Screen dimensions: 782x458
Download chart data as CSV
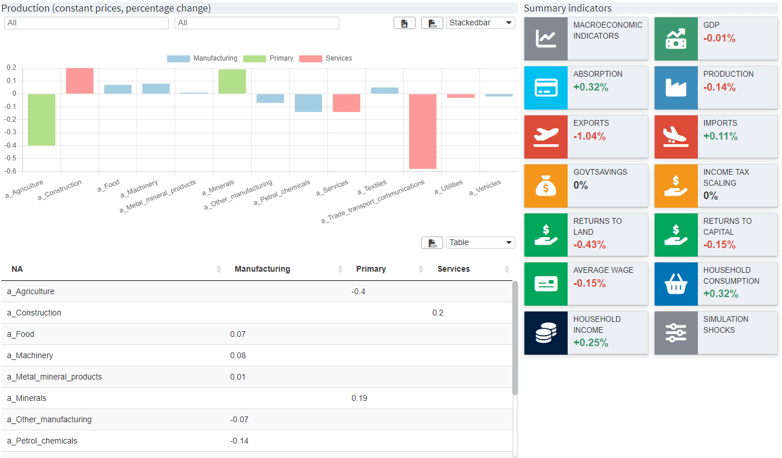pos(432,23)
